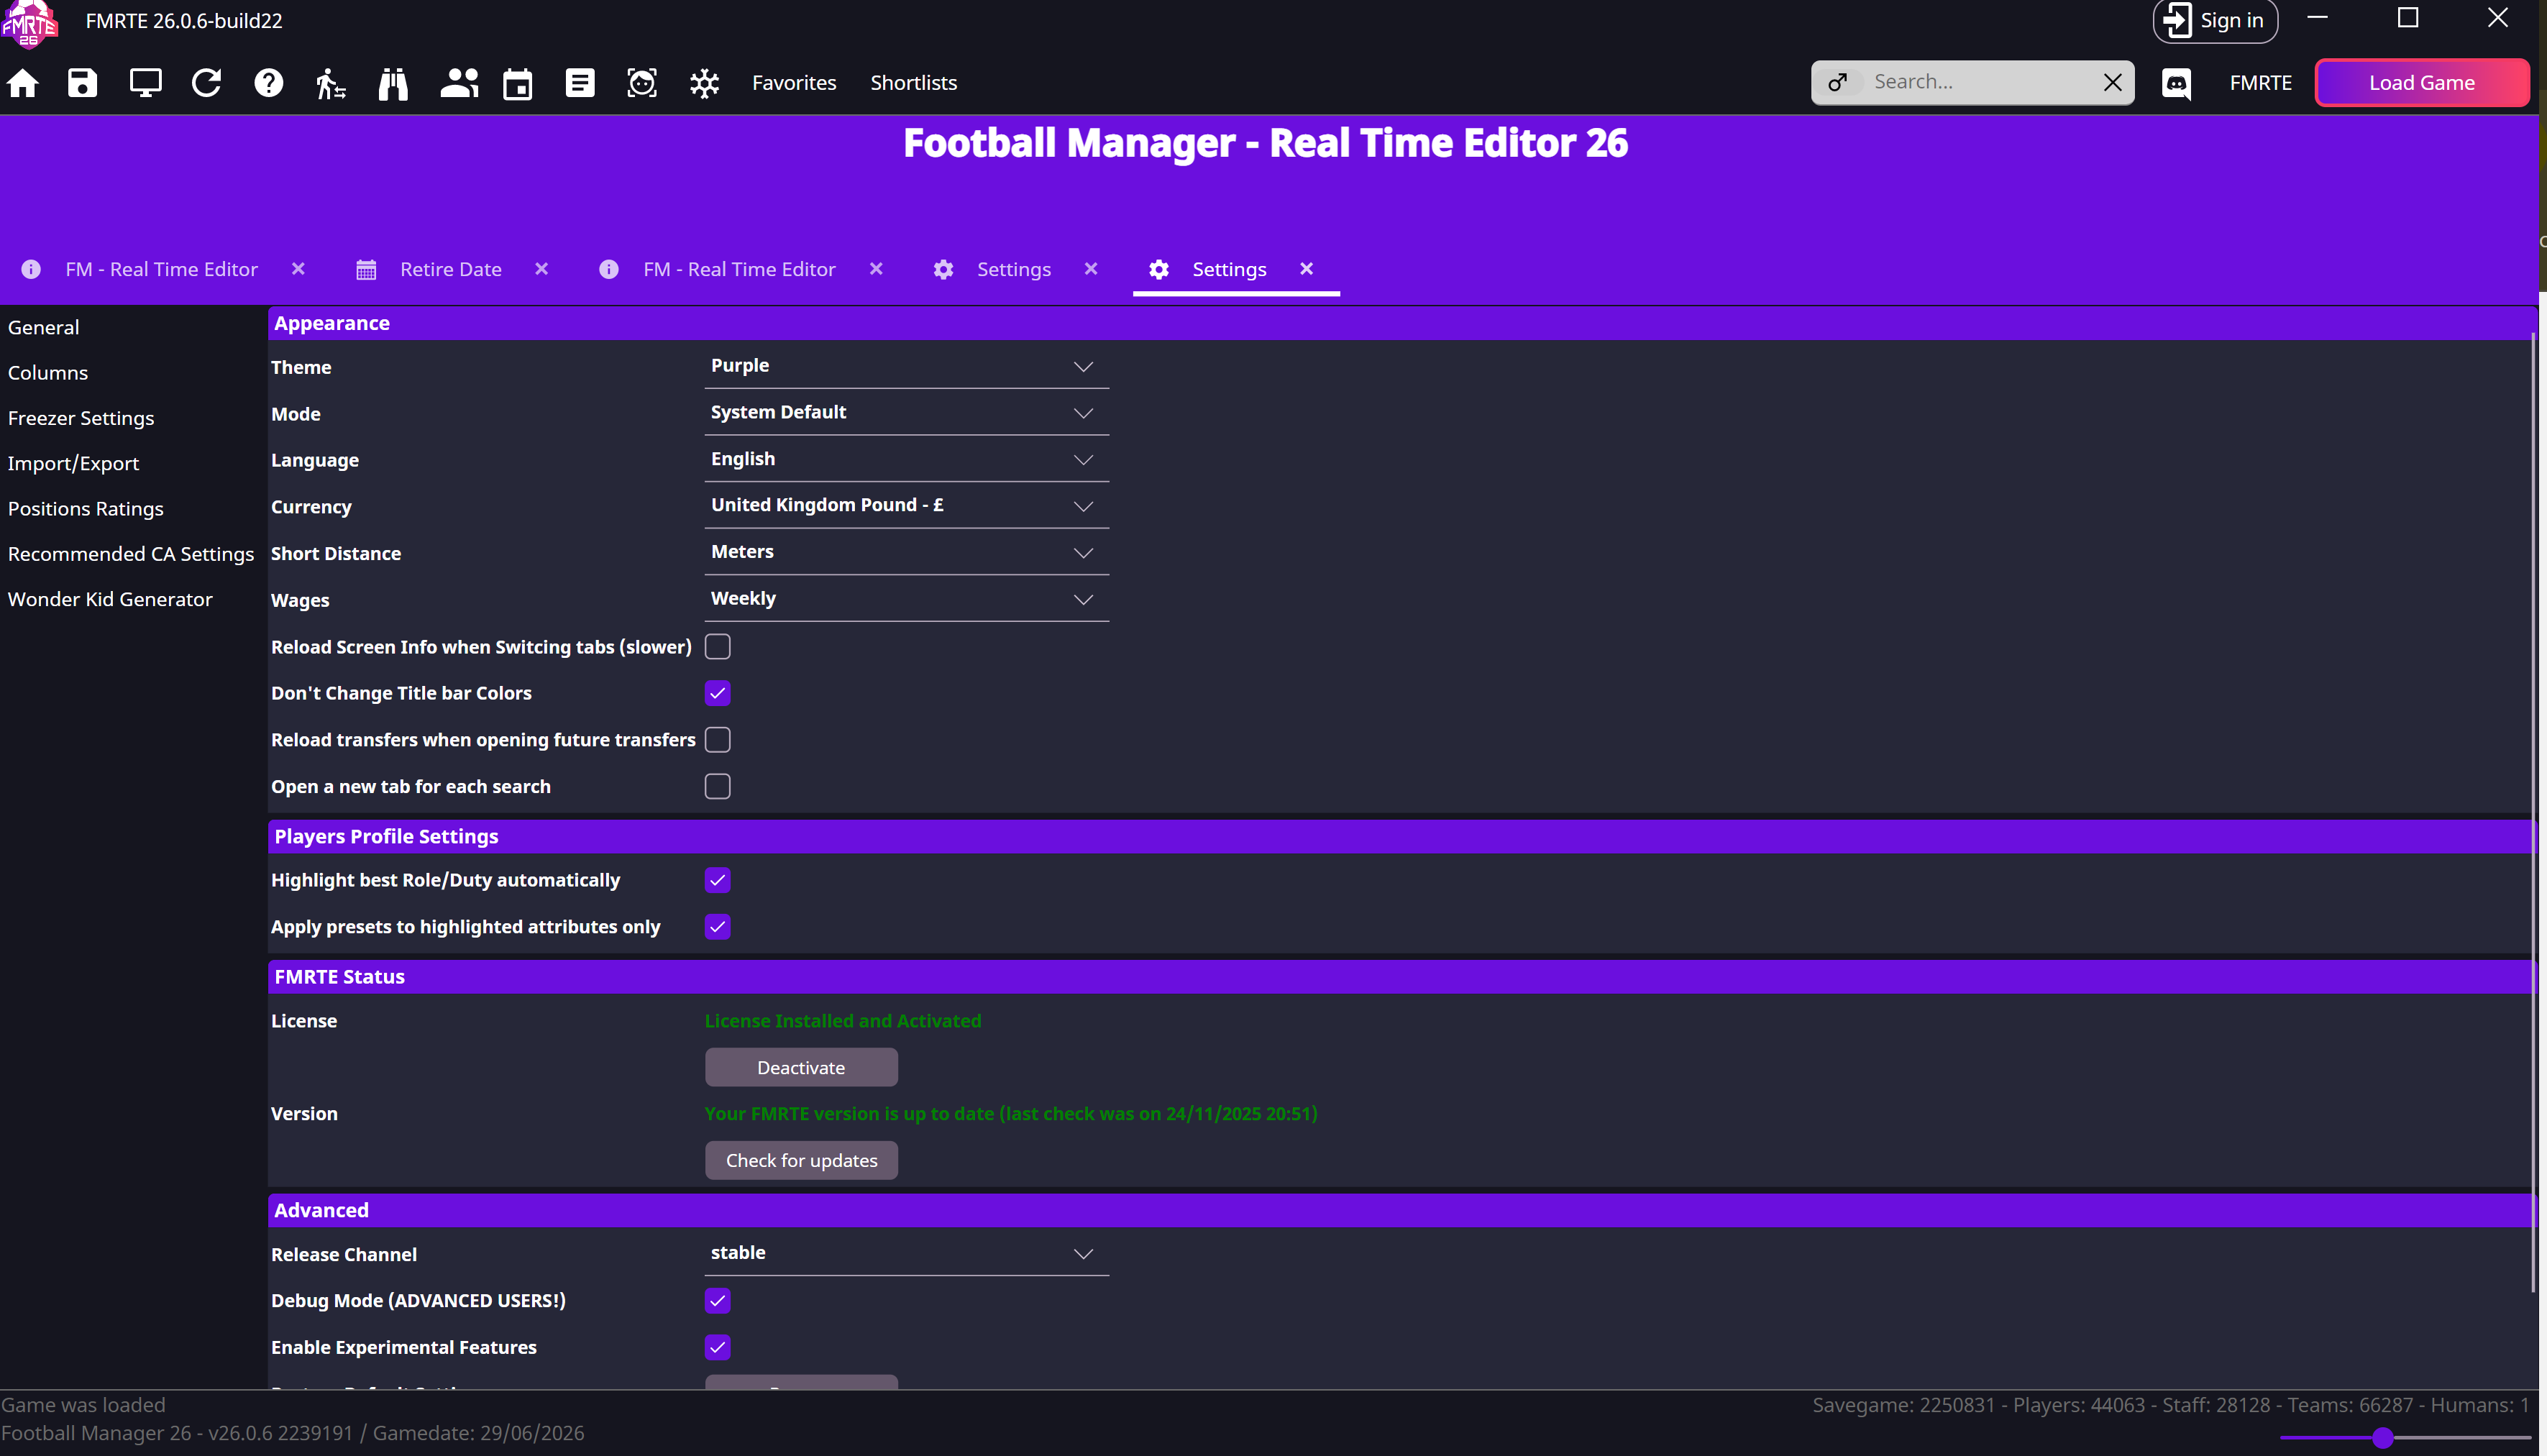Click the calendar icon in toolbar

click(x=518, y=83)
